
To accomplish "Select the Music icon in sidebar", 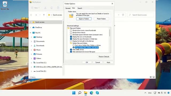I will (x=34, y=50).
